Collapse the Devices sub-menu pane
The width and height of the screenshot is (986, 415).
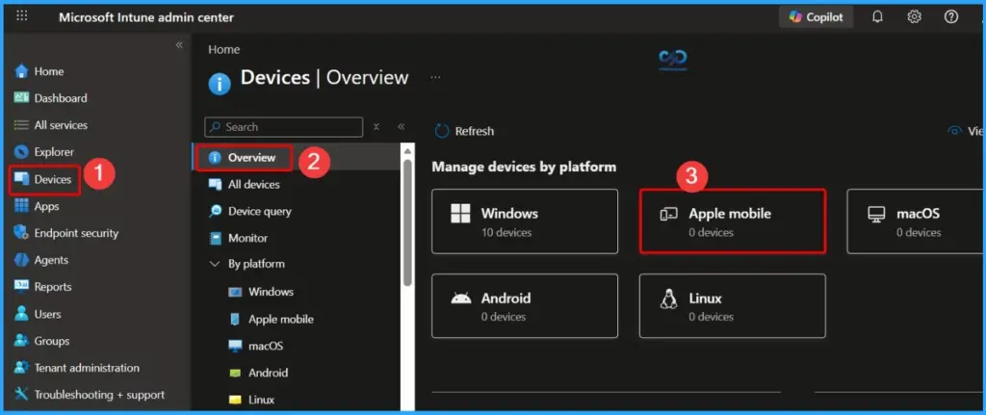[x=401, y=127]
